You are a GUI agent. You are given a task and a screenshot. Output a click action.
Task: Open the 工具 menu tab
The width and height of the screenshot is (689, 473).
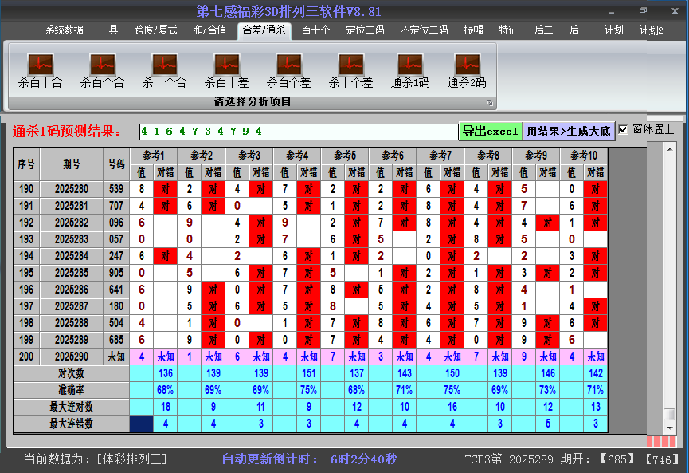coord(108,30)
